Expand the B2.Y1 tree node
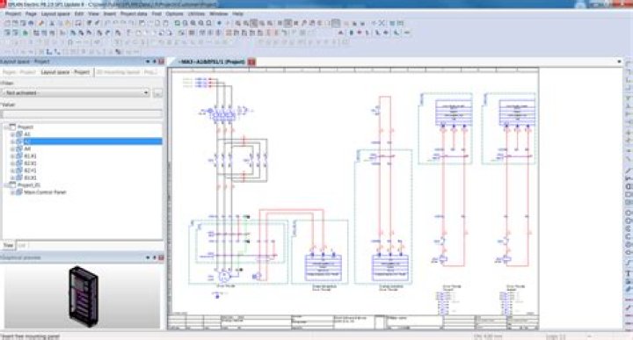 pyautogui.click(x=12, y=170)
